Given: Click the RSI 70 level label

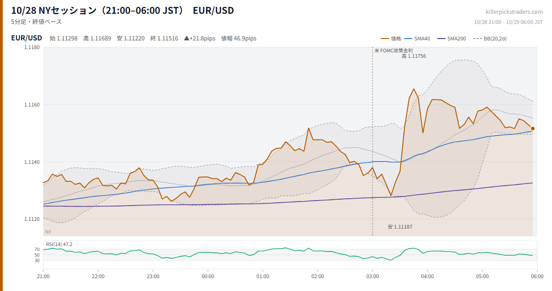Looking at the screenshot, I should tap(37, 249).
